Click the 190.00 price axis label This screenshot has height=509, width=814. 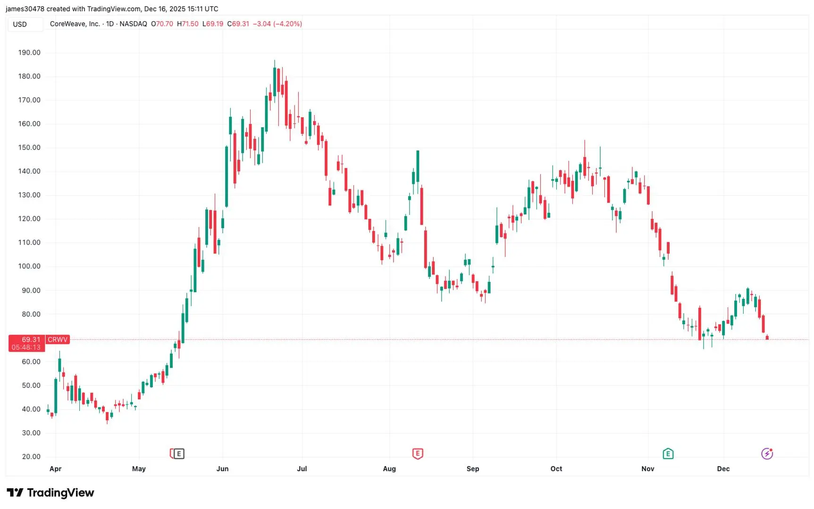[x=29, y=52]
